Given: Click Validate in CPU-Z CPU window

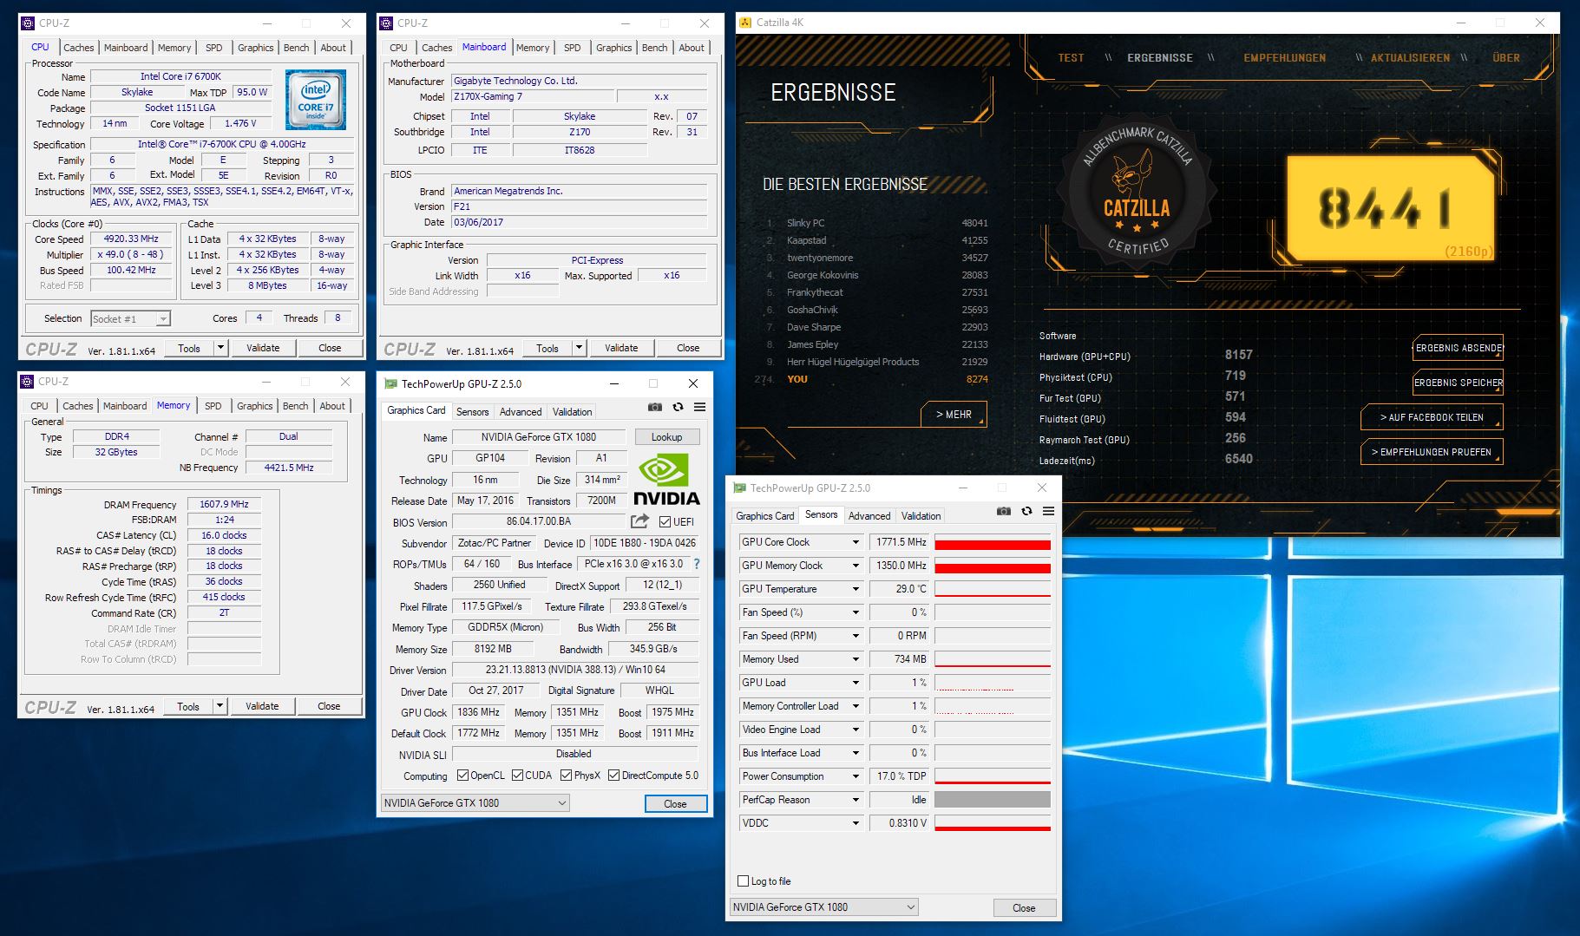Looking at the screenshot, I should pos(263,348).
